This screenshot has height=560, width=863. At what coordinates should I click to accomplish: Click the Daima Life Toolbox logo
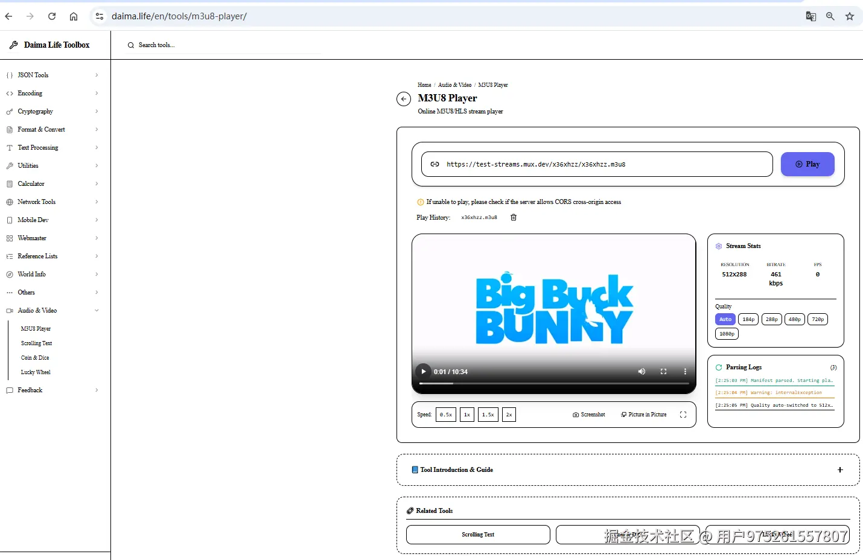click(49, 45)
